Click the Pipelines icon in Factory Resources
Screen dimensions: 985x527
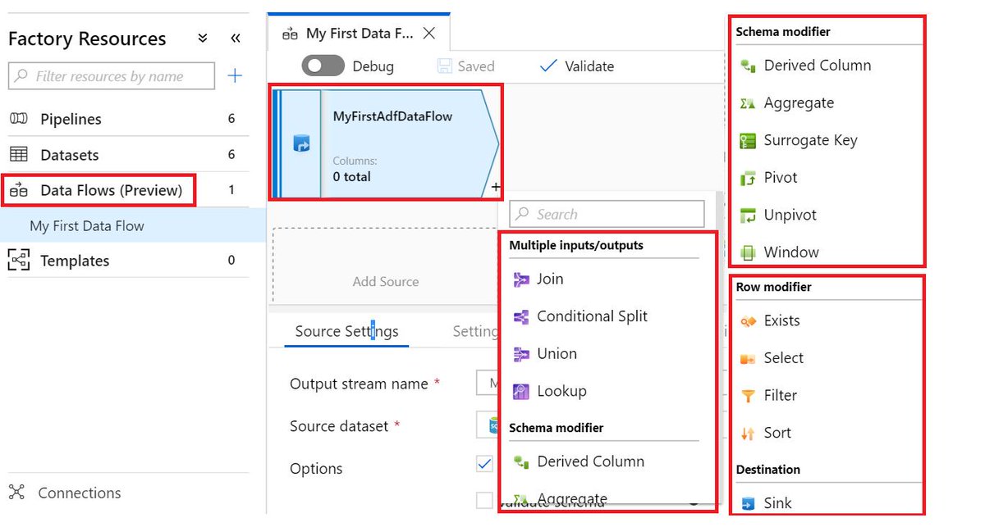(x=18, y=119)
